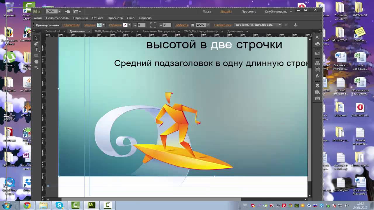Image resolution: width=374 pixels, height=210 pixels.
Task: Open the Layers panel icon
Action: click(318, 85)
